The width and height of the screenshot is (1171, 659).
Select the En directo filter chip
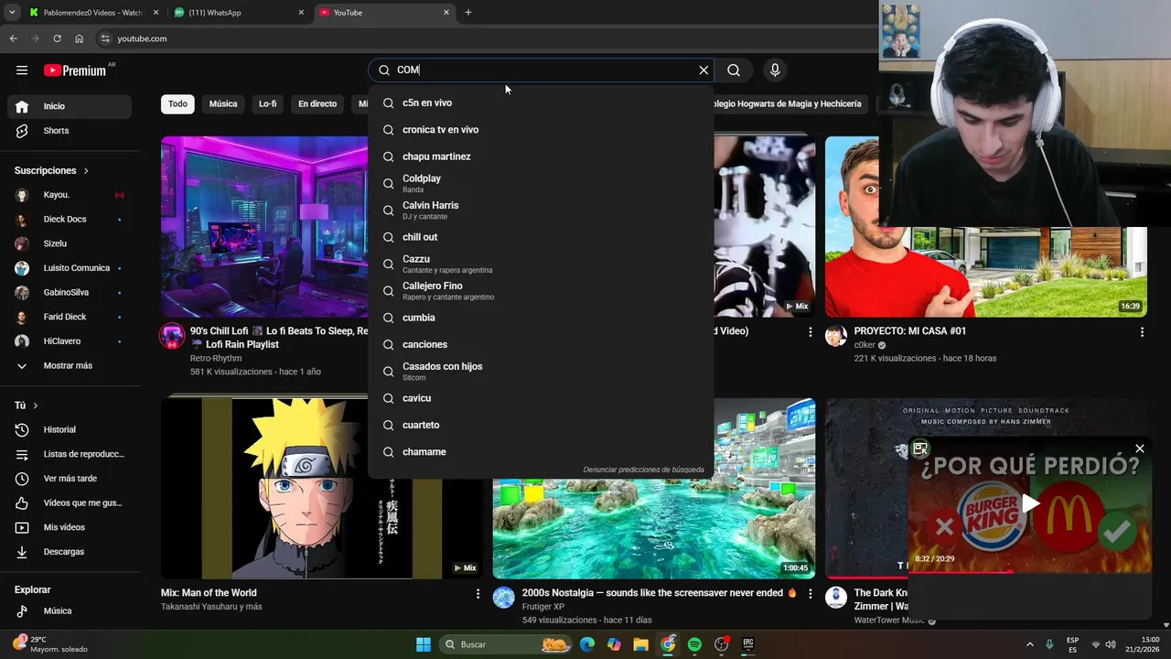click(x=317, y=104)
